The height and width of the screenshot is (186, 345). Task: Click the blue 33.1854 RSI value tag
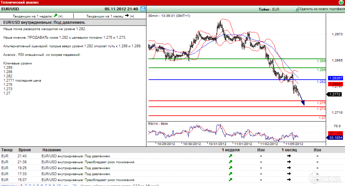click(x=336, y=138)
